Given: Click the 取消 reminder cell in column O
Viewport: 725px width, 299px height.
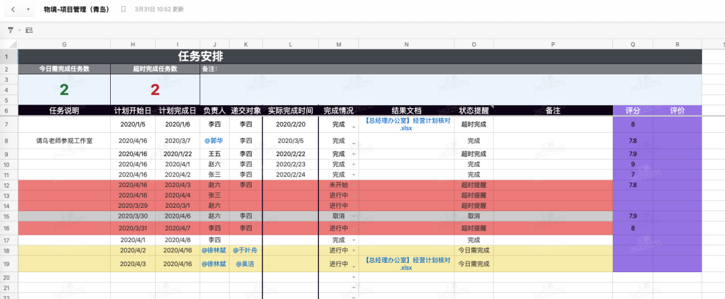Looking at the screenshot, I should click(x=473, y=216).
